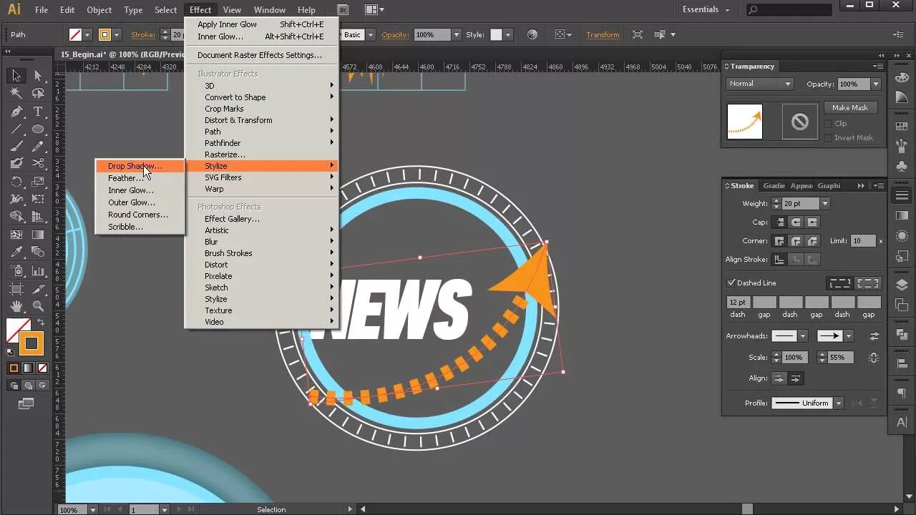The width and height of the screenshot is (916, 515).
Task: Switch to the Gradient panel tab
Action: 774,186
